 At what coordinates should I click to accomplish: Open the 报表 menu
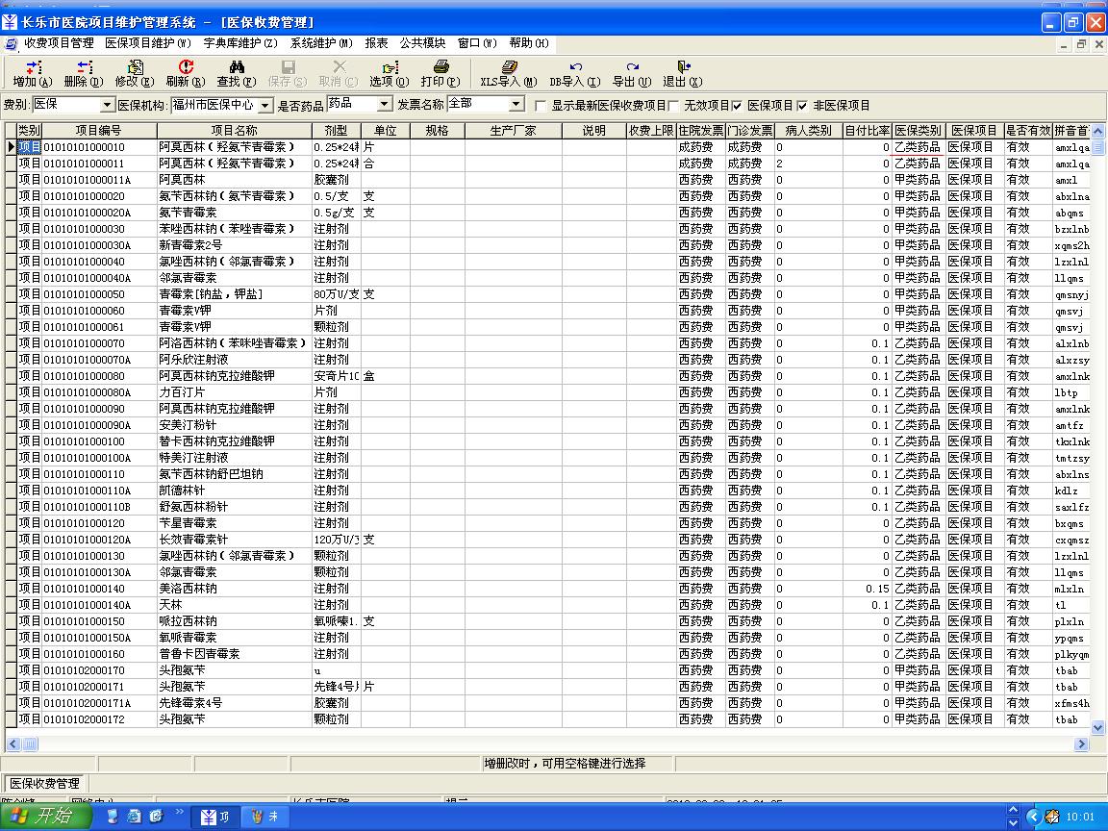click(376, 43)
